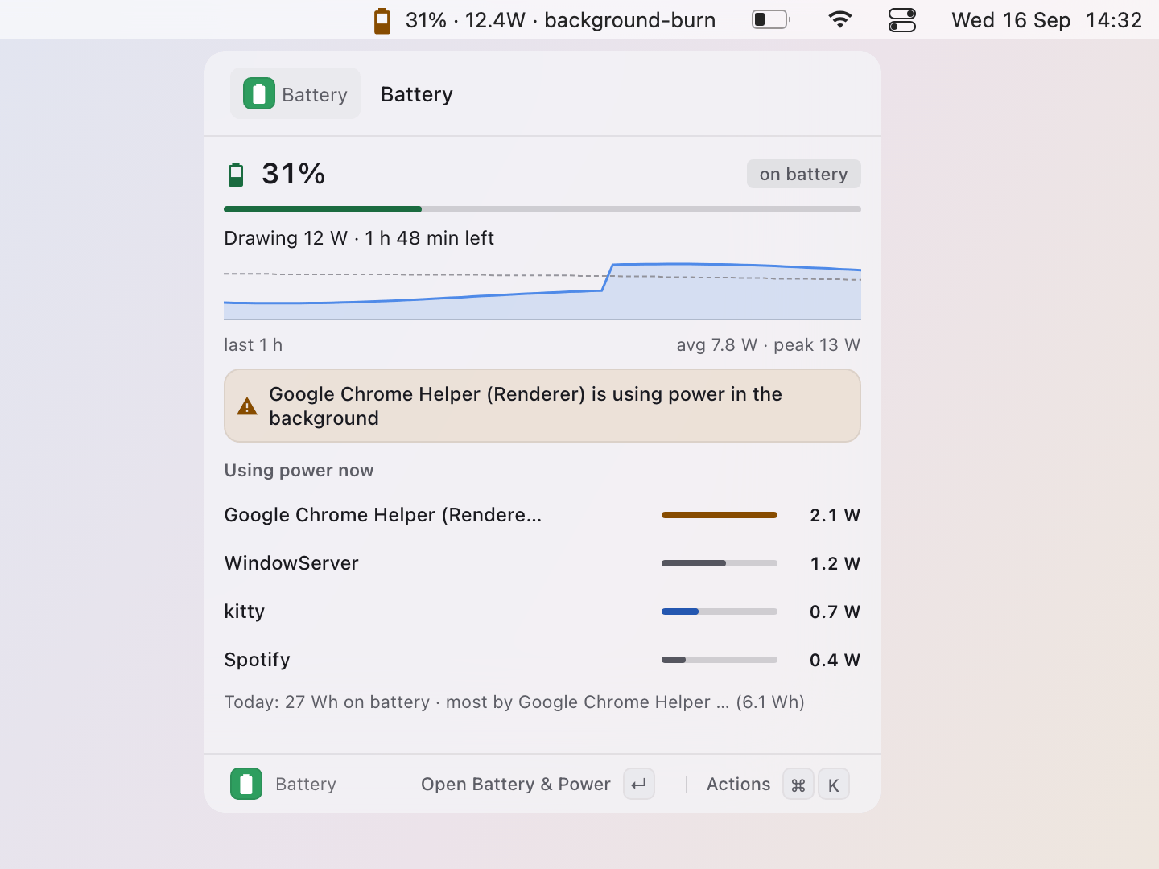Image resolution: width=1159 pixels, height=869 pixels.
Task: Click the small green battery icon beside 31%
Action: click(x=236, y=174)
